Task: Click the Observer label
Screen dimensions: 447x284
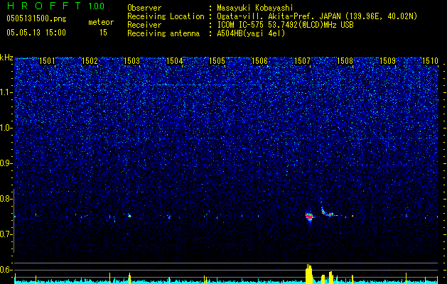Action: [x=144, y=8]
